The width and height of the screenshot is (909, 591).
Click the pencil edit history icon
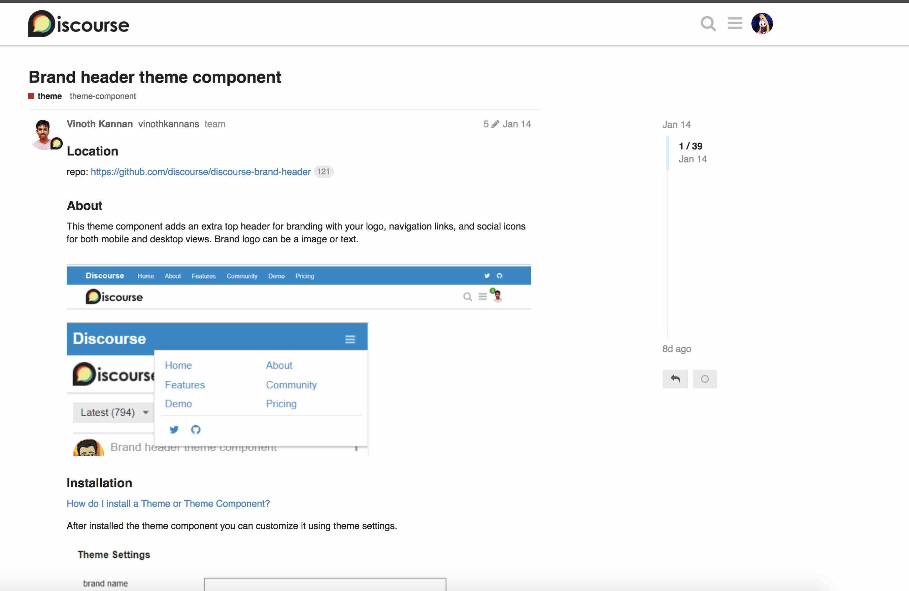[495, 124]
